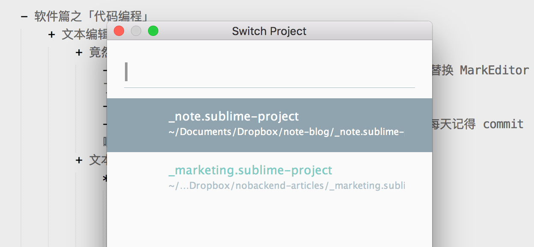Expand the plus marker beside 竟然
Screen dimensions: 534x247
tap(79, 53)
